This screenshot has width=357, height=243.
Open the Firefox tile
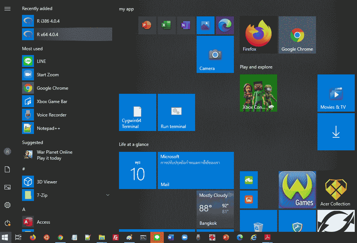258,35
